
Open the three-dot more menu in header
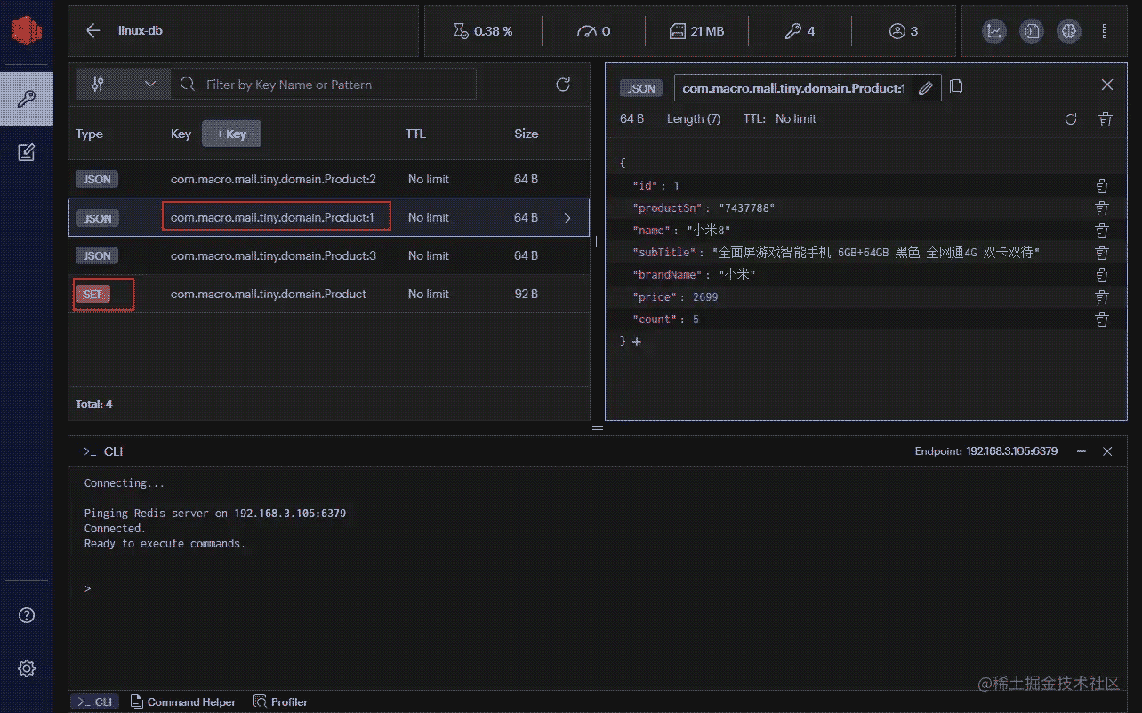(x=1105, y=31)
